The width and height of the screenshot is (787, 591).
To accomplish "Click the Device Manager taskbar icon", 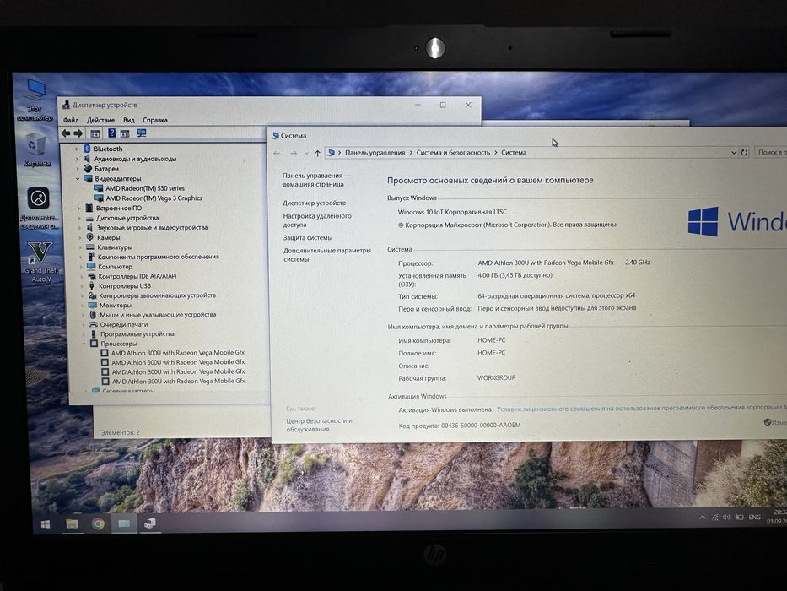I will click(x=149, y=523).
